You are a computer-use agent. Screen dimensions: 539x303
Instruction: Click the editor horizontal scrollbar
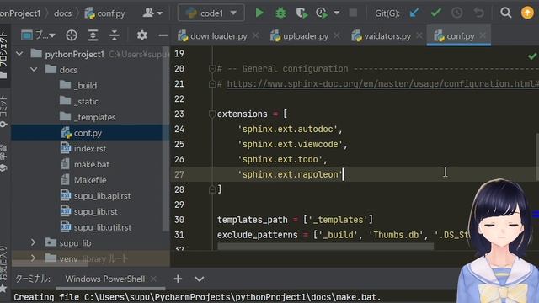[326, 247]
